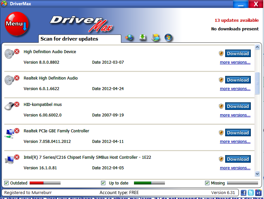Click Version 8.0.0.8802 text
This screenshot has height=199, width=264.
pos(41,62)
